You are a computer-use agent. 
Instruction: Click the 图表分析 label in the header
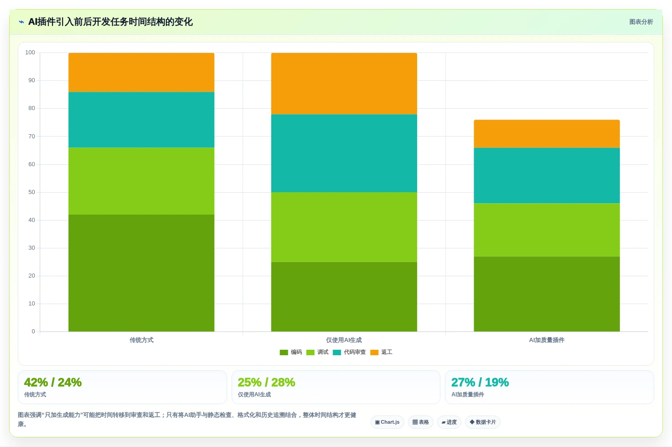click(x=641, y=22)
